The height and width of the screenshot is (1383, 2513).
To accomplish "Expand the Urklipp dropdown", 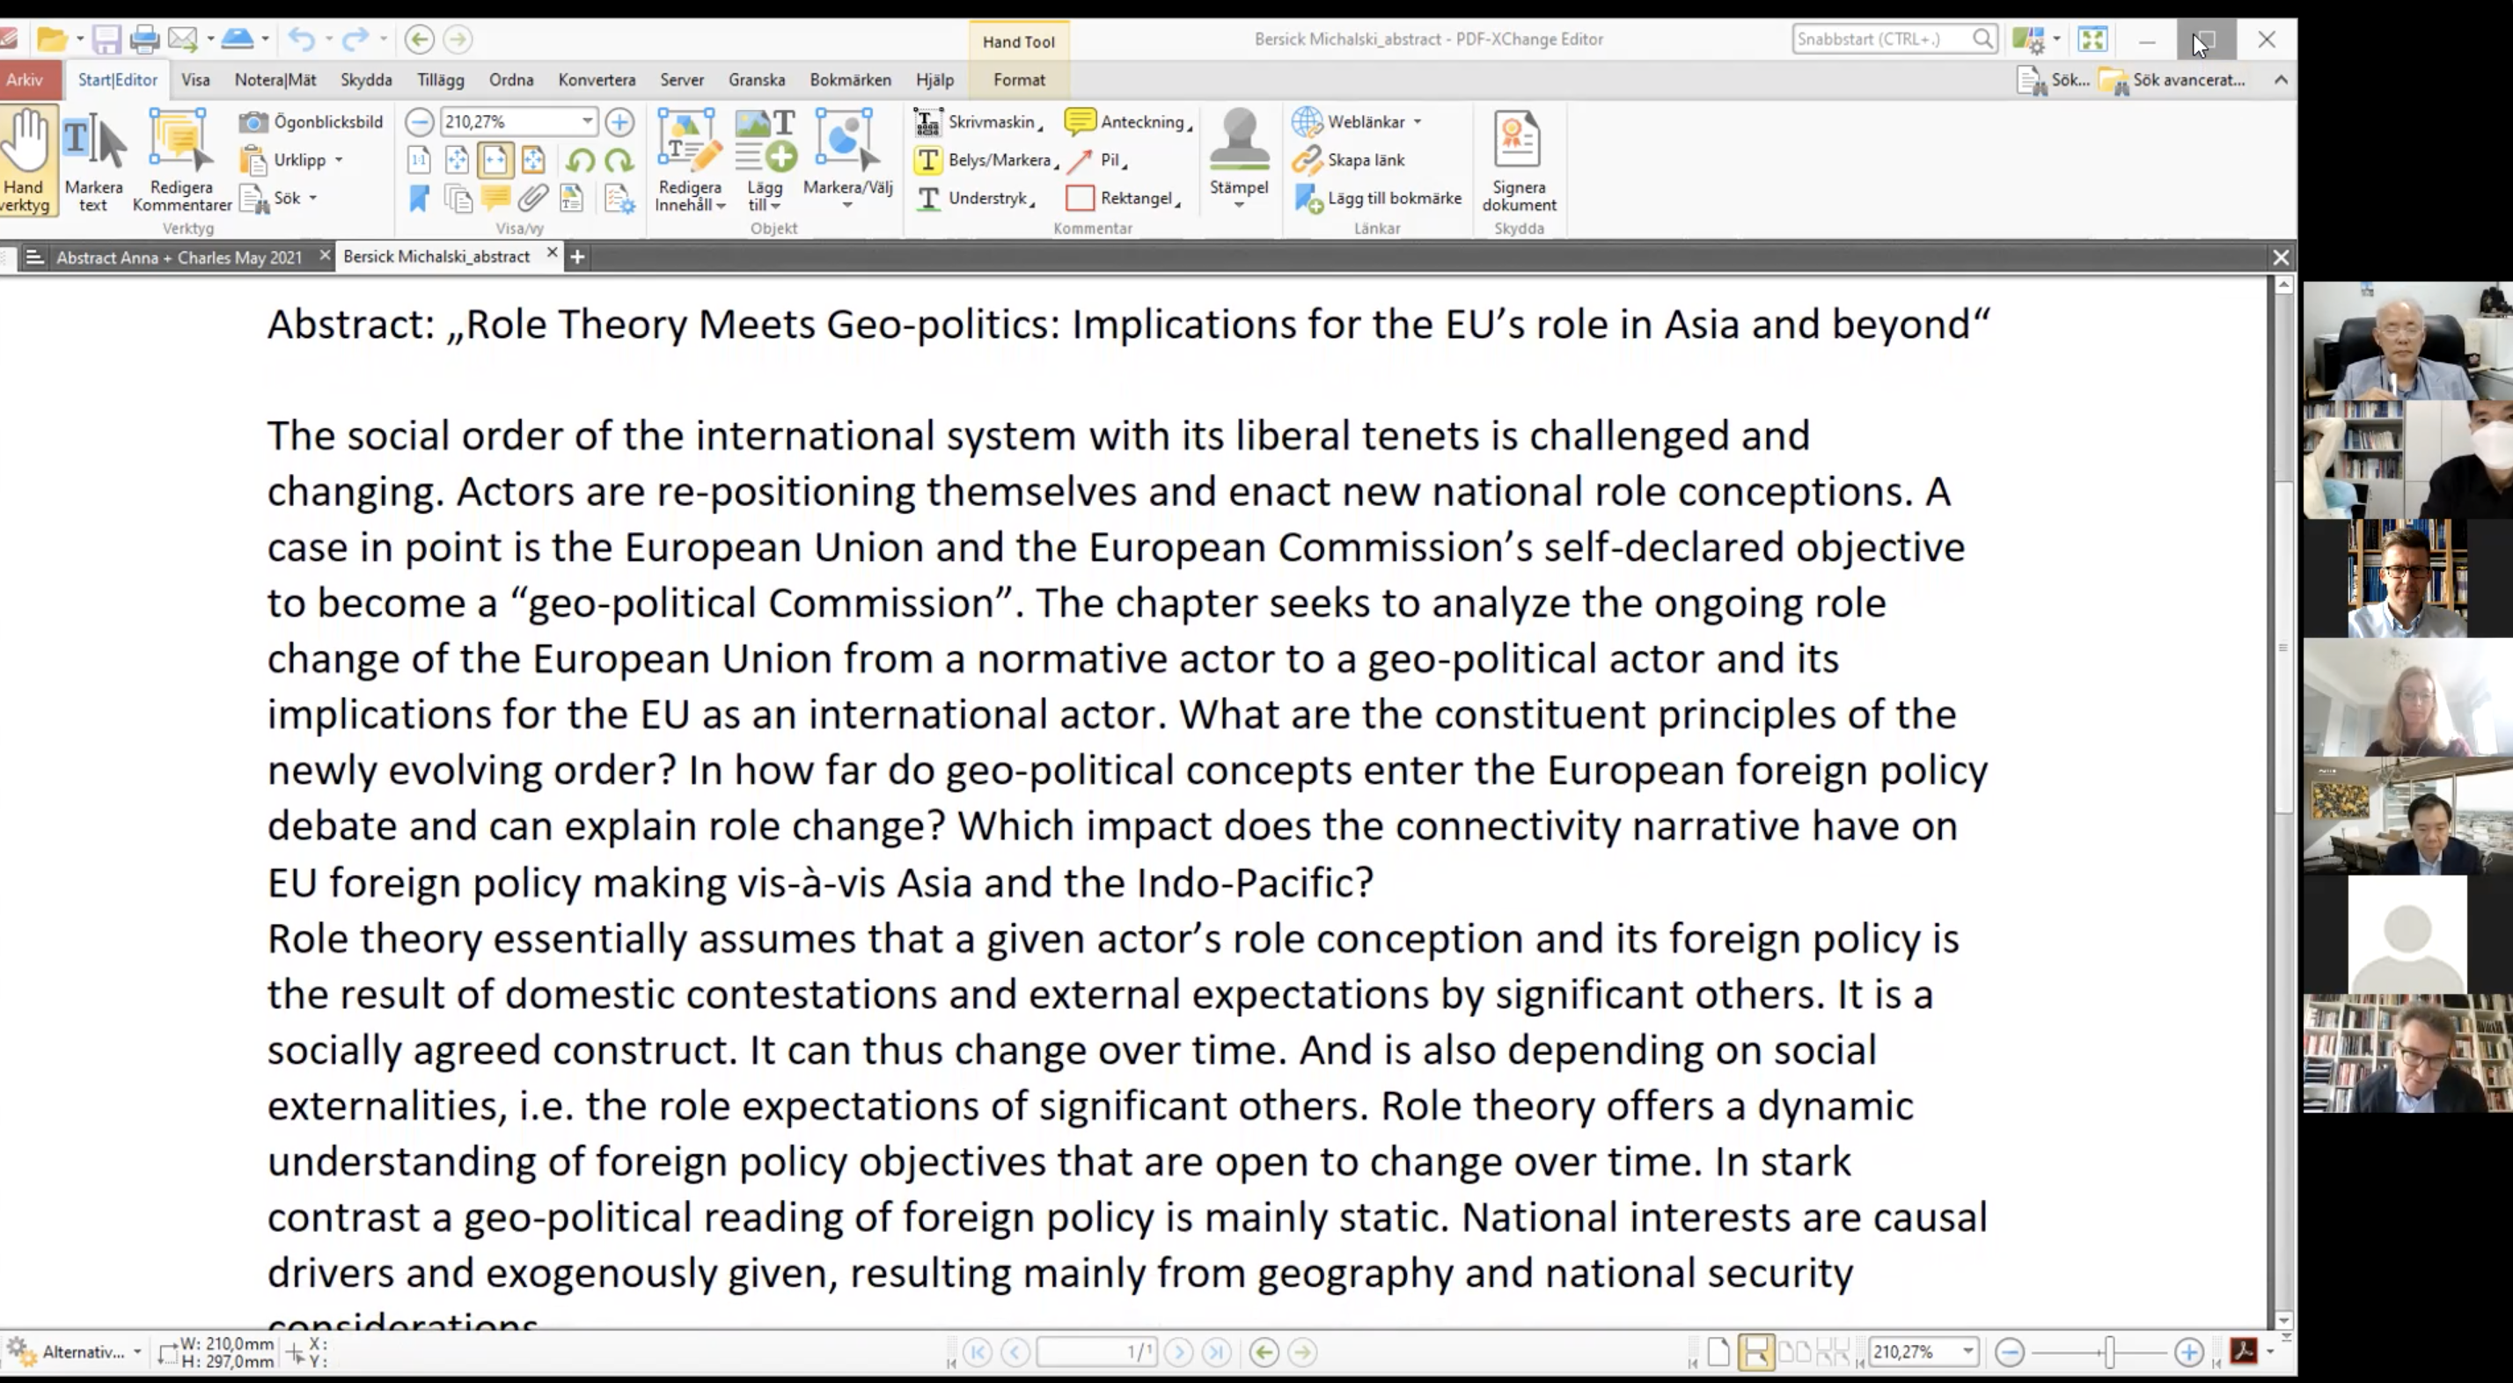I will (x=339, y=160).
